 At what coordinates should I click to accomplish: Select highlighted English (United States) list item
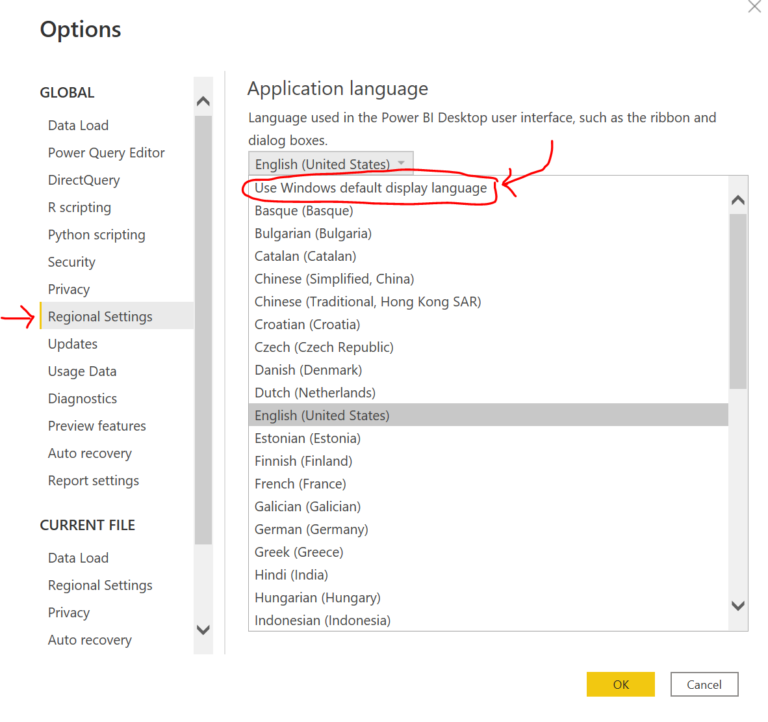489,416
